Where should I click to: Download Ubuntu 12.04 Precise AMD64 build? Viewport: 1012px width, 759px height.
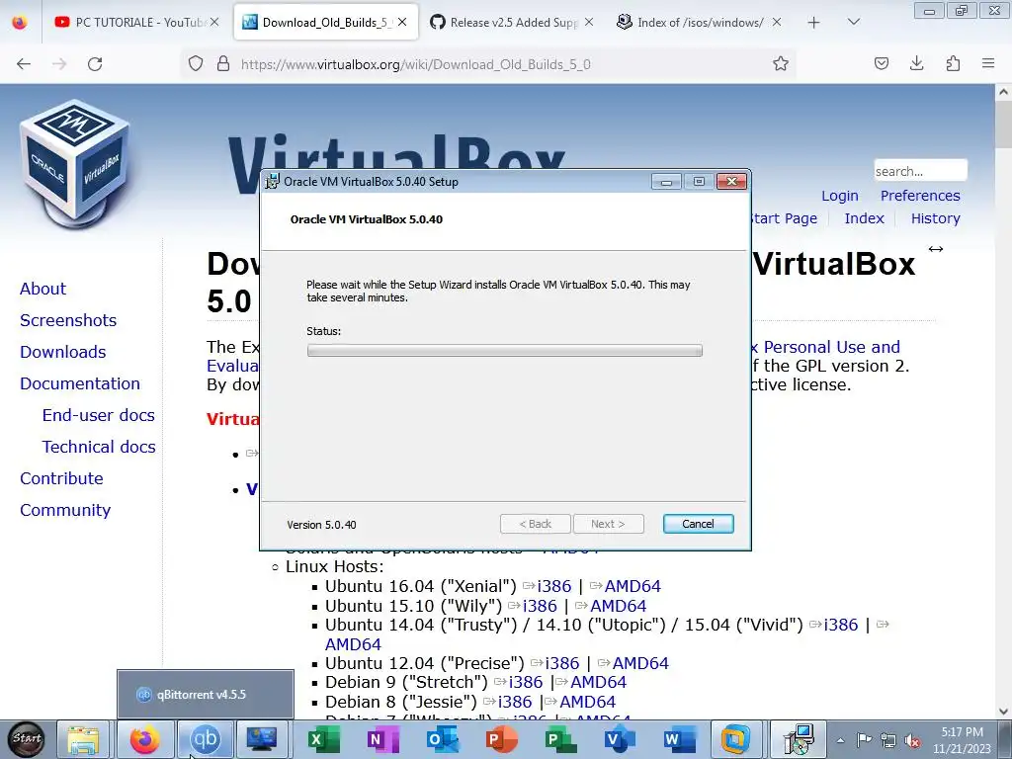click(640, 663)
